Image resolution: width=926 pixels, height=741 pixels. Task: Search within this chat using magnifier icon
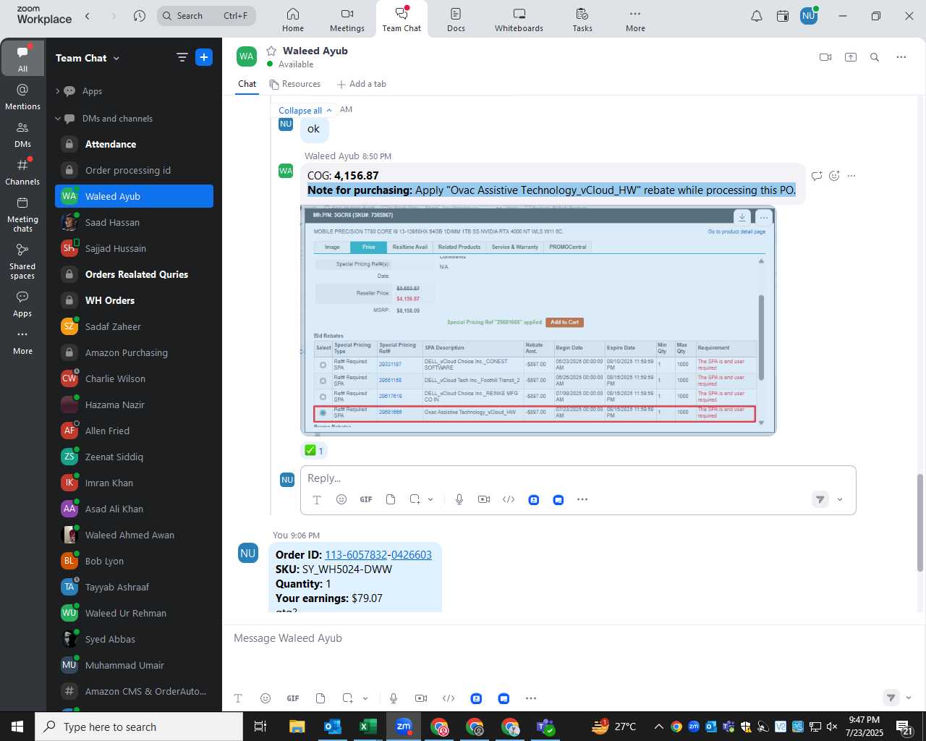point(875,57)
